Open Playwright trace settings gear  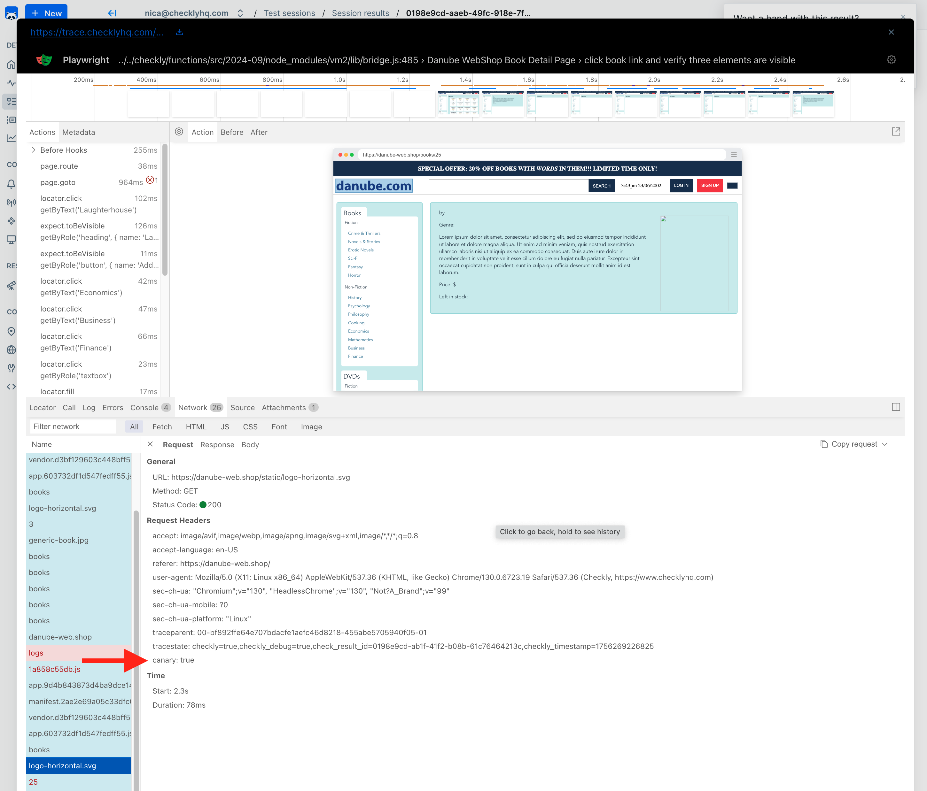pos(891,60)
